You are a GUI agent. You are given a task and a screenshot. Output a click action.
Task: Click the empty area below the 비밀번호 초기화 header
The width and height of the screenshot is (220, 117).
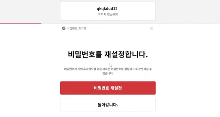[108, 39]
